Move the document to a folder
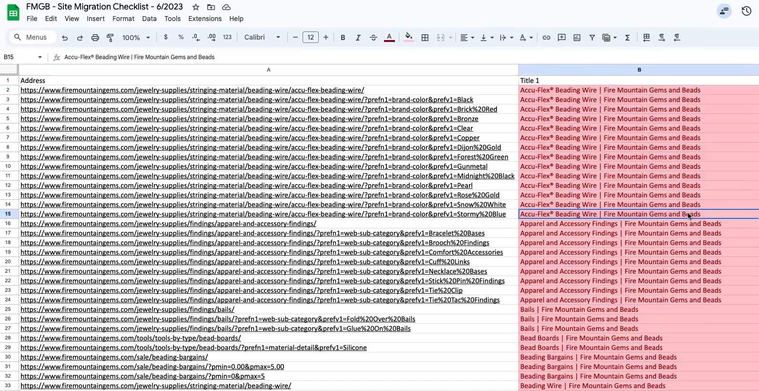Viewport: 759px width, 391px height. [x=211, y=7]
